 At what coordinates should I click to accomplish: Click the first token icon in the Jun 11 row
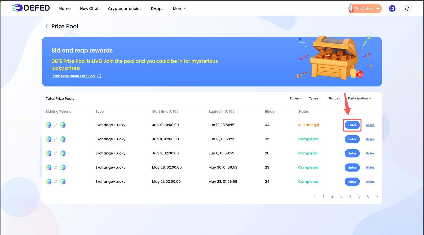[48, 139]
